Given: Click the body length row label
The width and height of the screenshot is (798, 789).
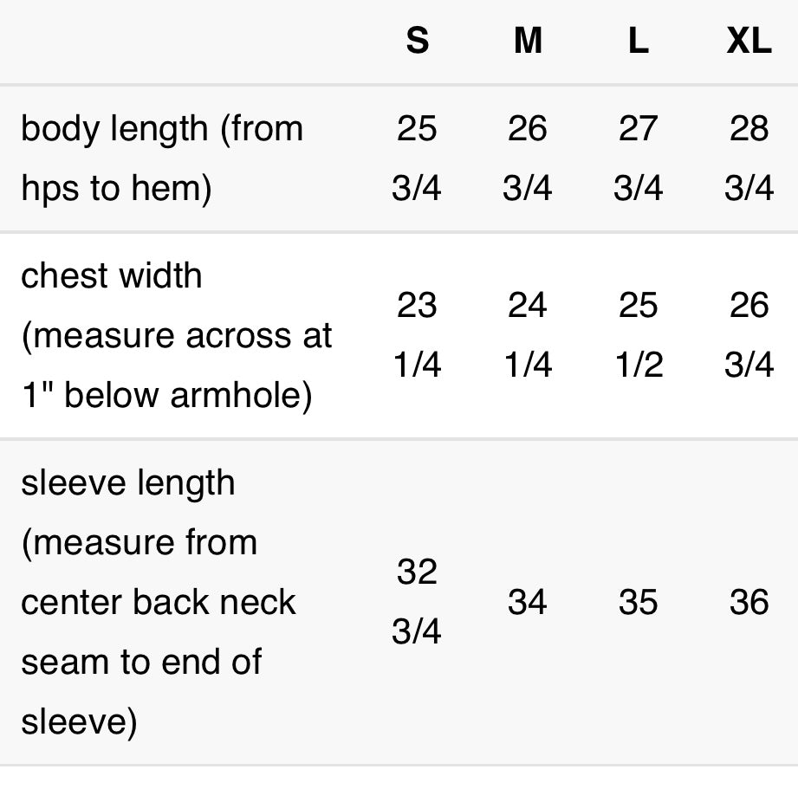Looking at the screenshot, I should pos(162,158).
